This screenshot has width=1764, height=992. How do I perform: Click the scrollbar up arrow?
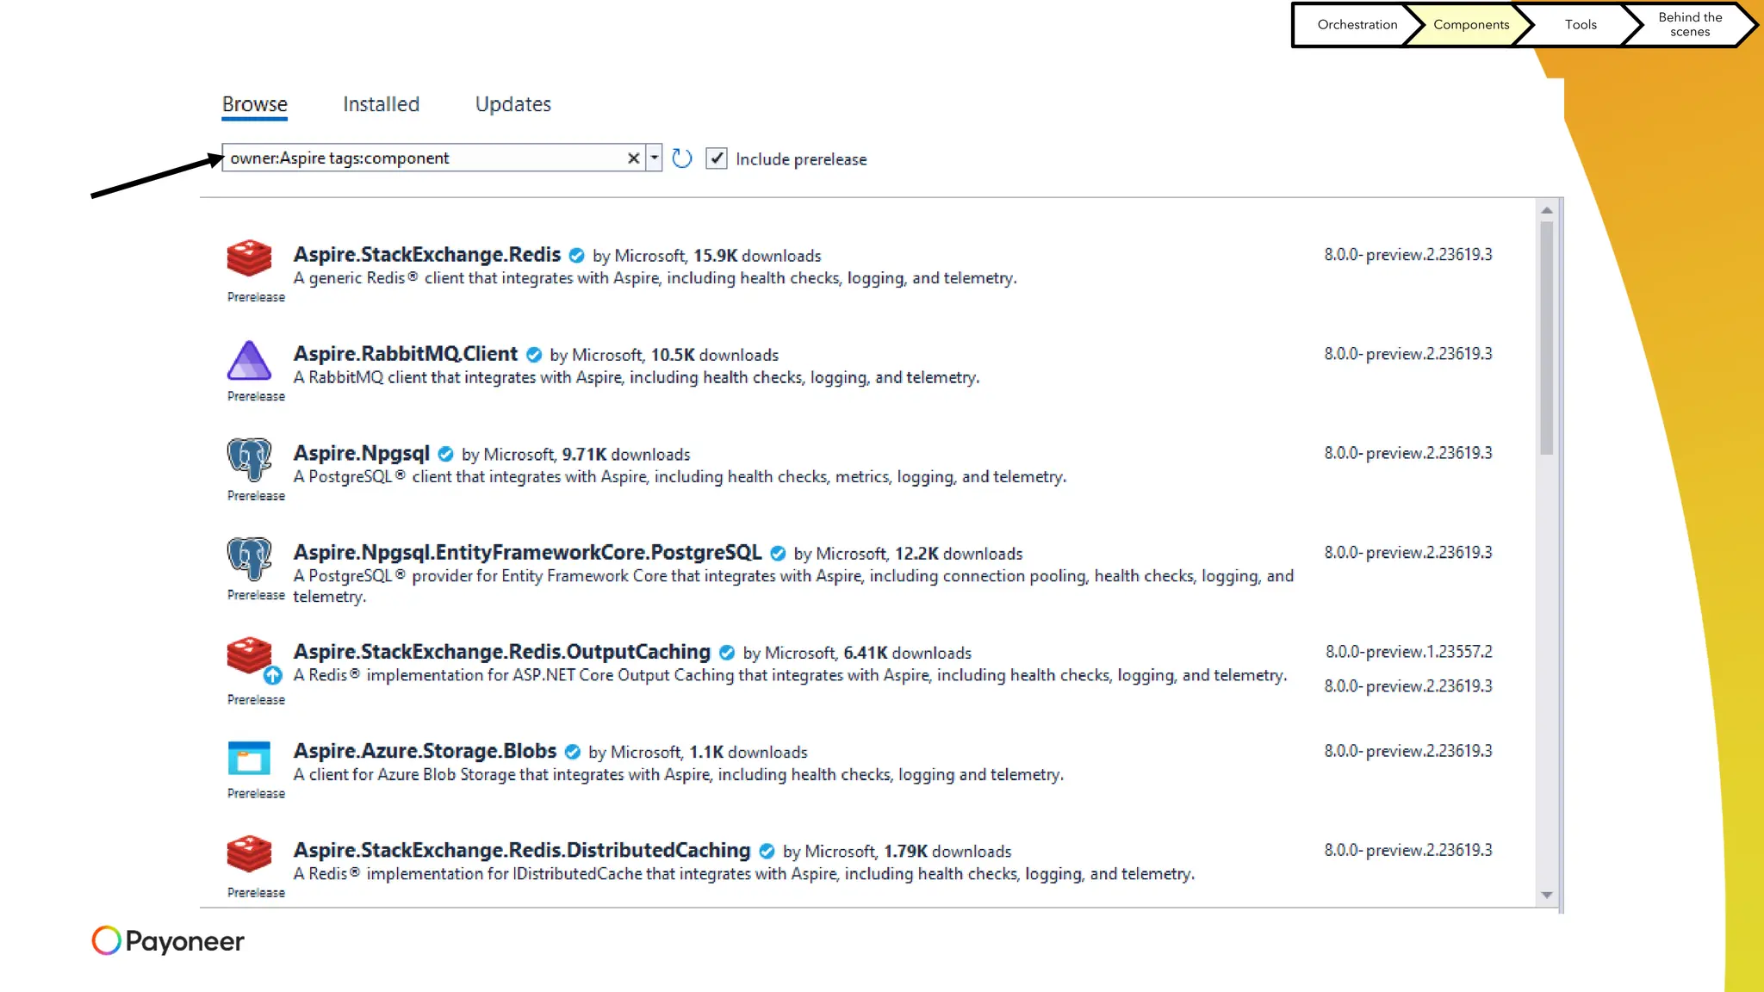point(1547,210)
